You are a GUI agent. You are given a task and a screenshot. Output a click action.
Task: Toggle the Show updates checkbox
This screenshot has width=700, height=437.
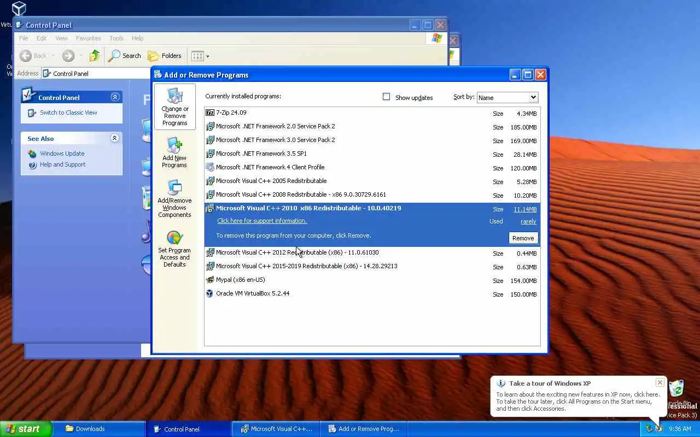[386, 97]
